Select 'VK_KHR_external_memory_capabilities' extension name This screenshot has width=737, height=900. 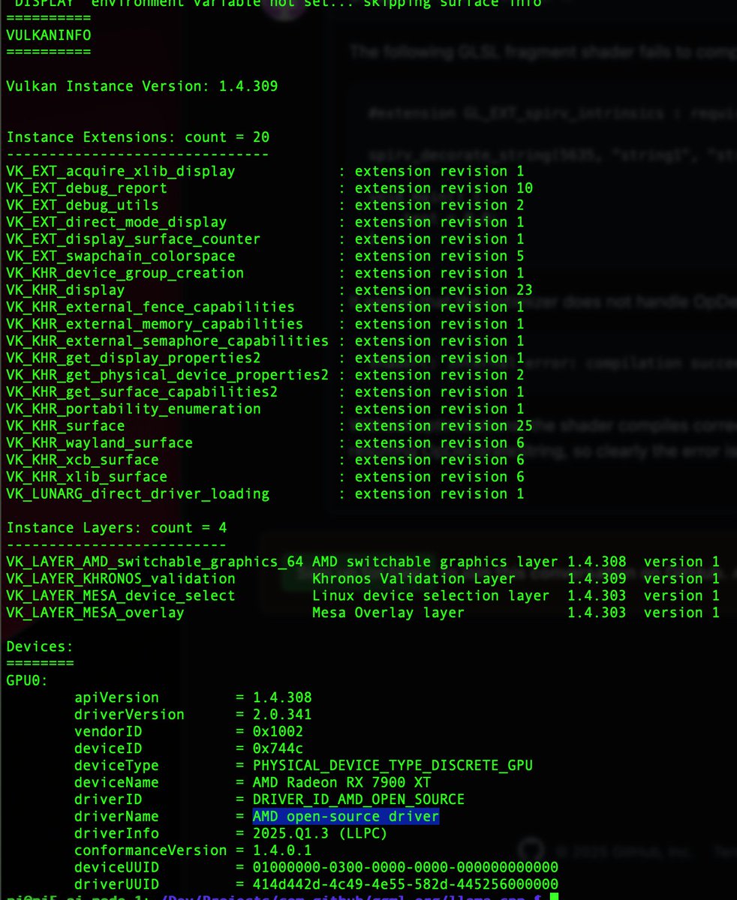(x=155, y=324)
